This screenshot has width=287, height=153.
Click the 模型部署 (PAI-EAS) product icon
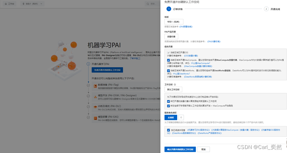95,118
